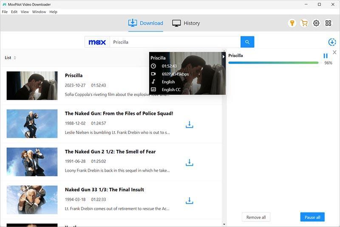Click the Lt. Frank Drebin retirement description
Screen dimensions: 340x227
click(117, 209)
